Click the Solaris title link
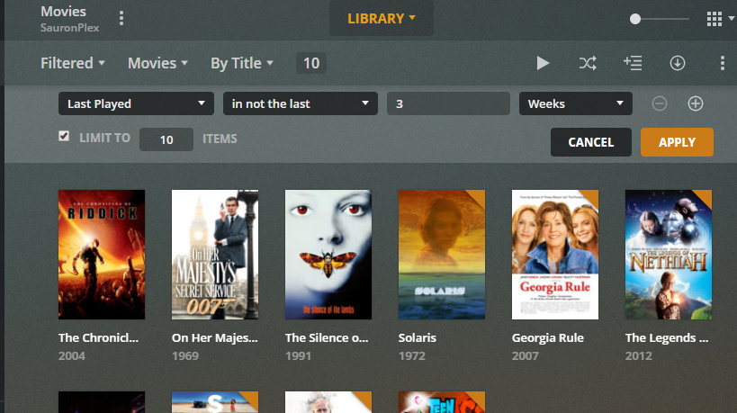 coord(418,337)
